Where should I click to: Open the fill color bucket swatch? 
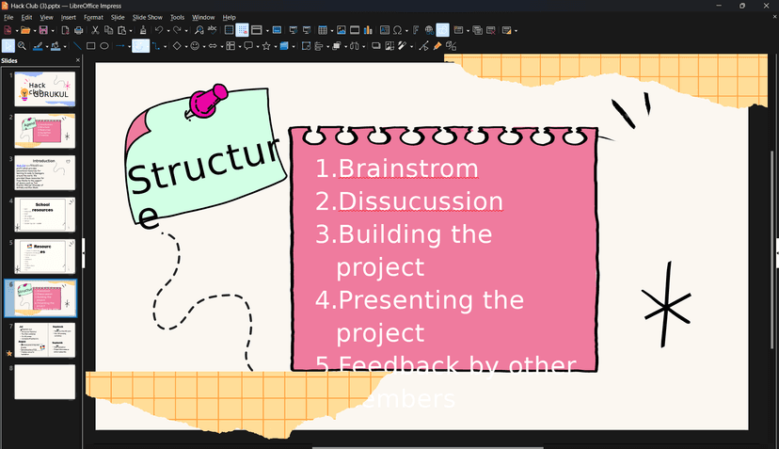[56, 45]
